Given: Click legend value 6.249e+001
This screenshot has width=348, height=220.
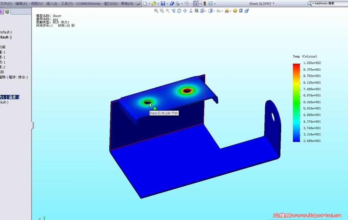Looking at the screenshot, I should [x=312, y=102].
